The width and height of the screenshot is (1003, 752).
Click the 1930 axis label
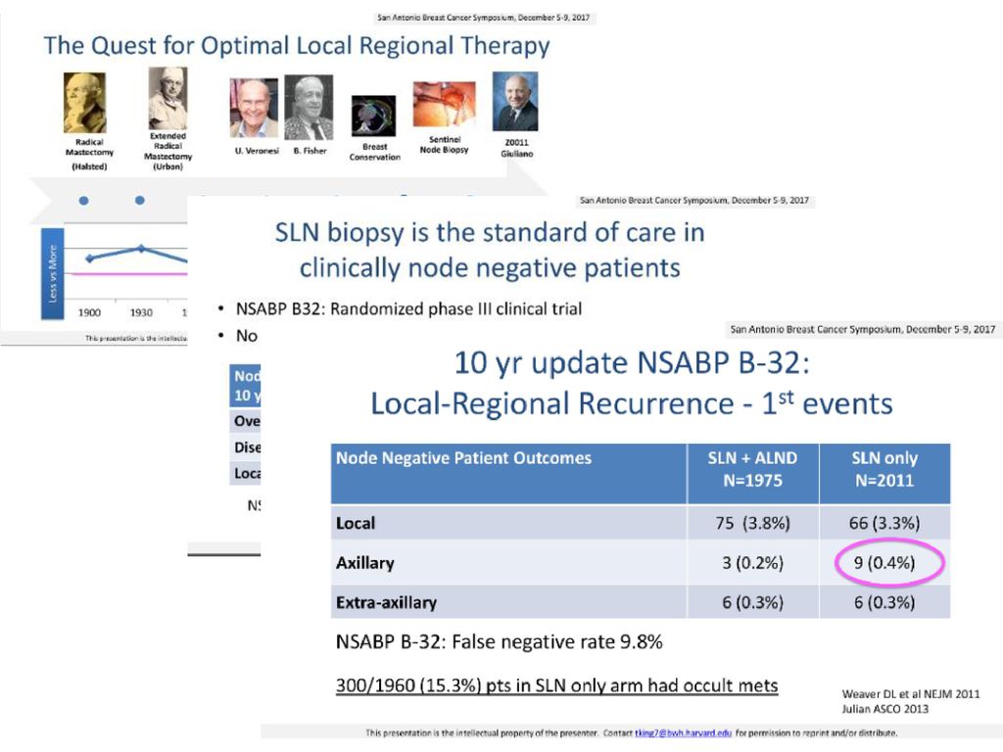click(141, 312)
